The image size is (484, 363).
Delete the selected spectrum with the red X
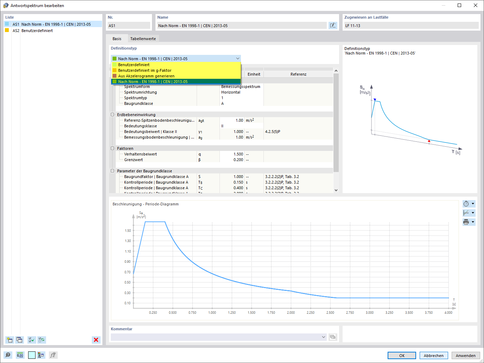point(96,340)
